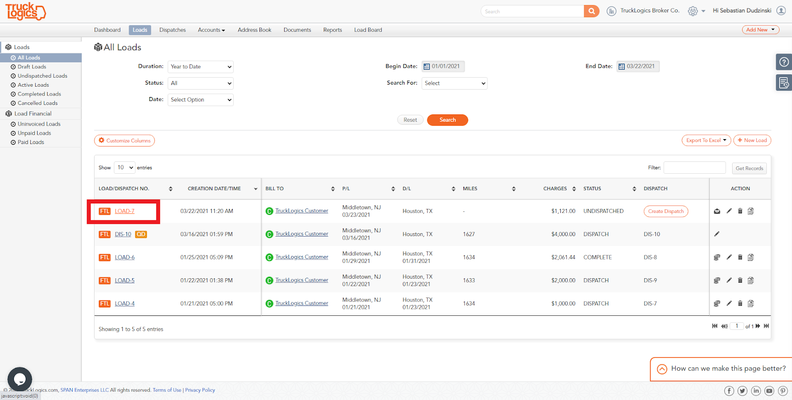This screenshot has width=792, height=400.
Task: Open the Facebook social icon
Action: tap(729, 391)
